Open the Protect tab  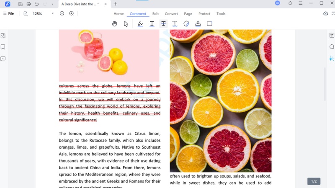204,14
